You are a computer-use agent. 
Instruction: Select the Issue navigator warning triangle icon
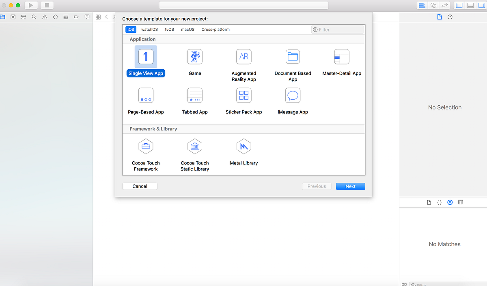coord(45,17)
